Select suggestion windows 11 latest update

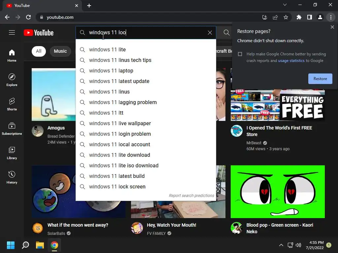click(x=146, y=81)
